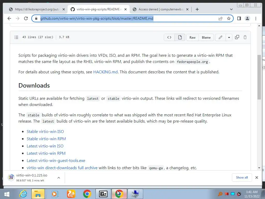This screenshot has height=199, width=265.
Task: Open the Stable virtio-win RPM link
Action: pyautogui.click(x=46, y=139)
